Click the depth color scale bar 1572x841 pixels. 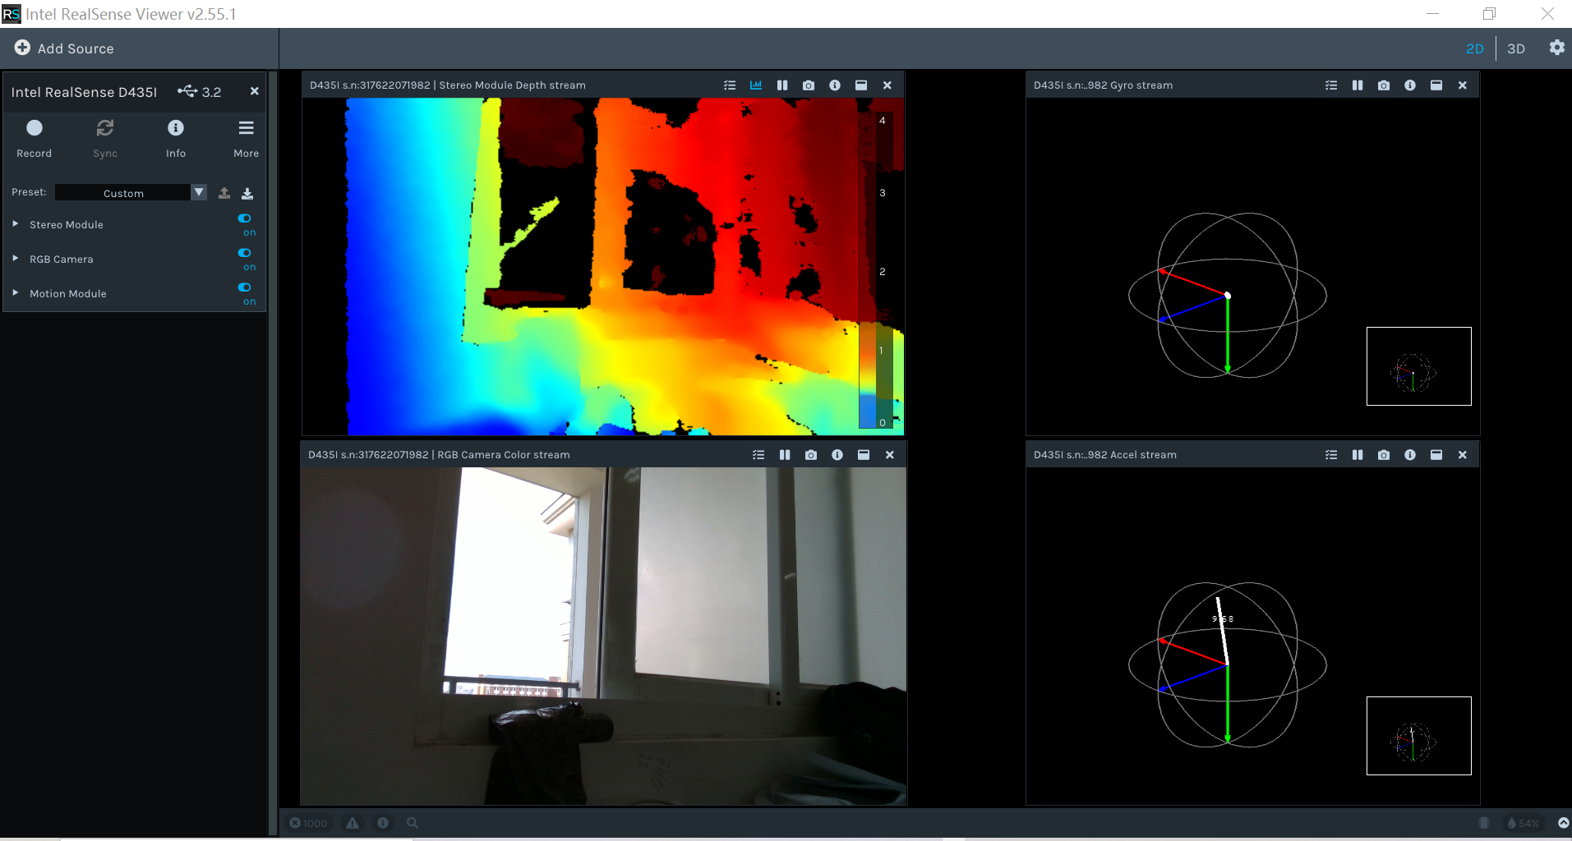tap(876, 270)
